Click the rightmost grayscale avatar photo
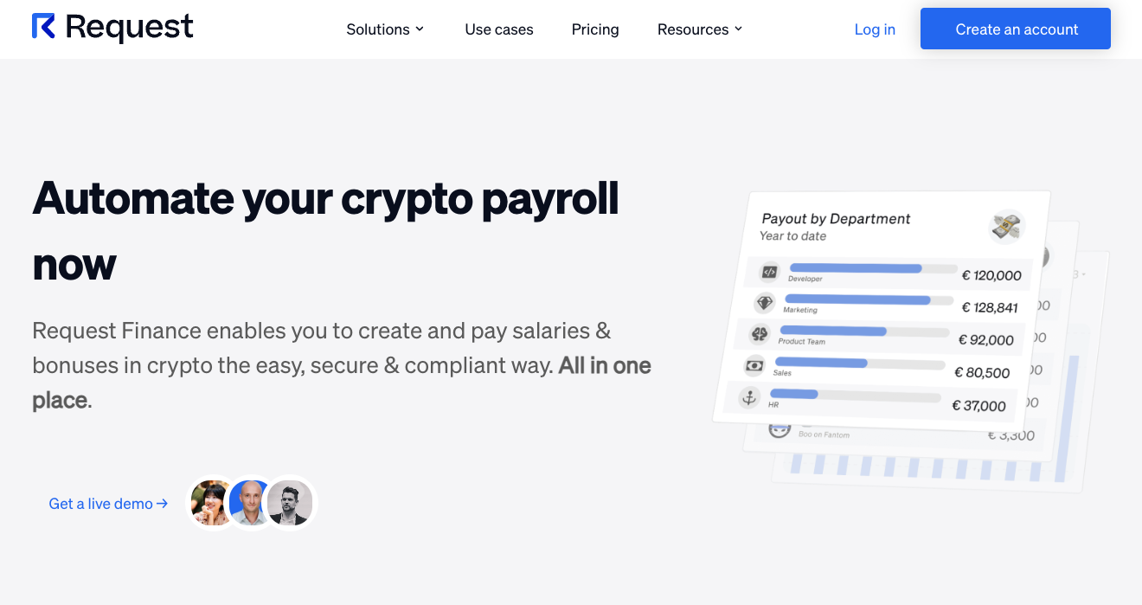The height and width of the screenshot is (605, 1142). (x=290, y=503)
